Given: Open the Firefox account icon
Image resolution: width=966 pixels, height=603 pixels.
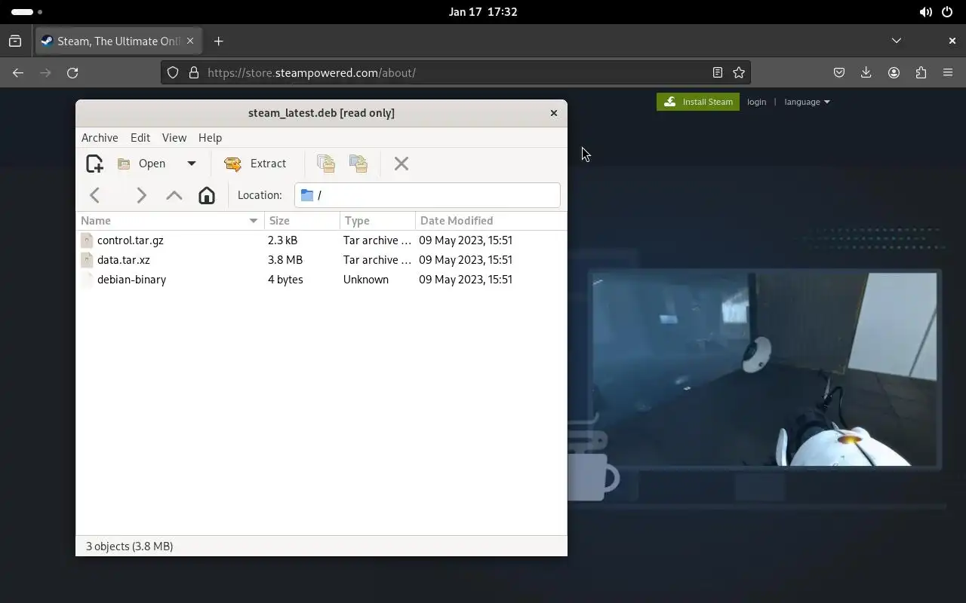Looking at the screenshot, I should (894, 73).
